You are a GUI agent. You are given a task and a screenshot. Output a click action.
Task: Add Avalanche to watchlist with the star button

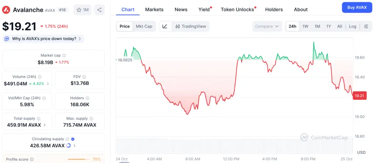pos(83,10)
